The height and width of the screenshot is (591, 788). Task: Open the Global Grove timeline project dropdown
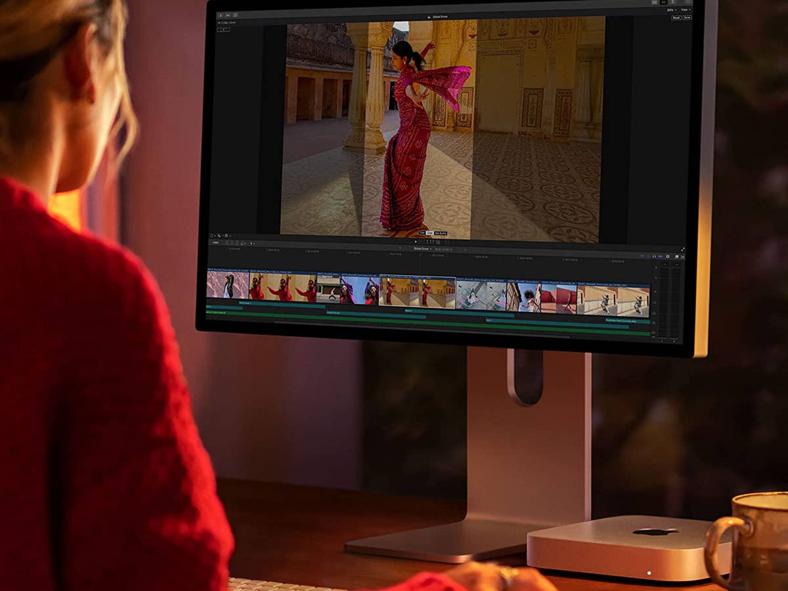click(422, 249)
